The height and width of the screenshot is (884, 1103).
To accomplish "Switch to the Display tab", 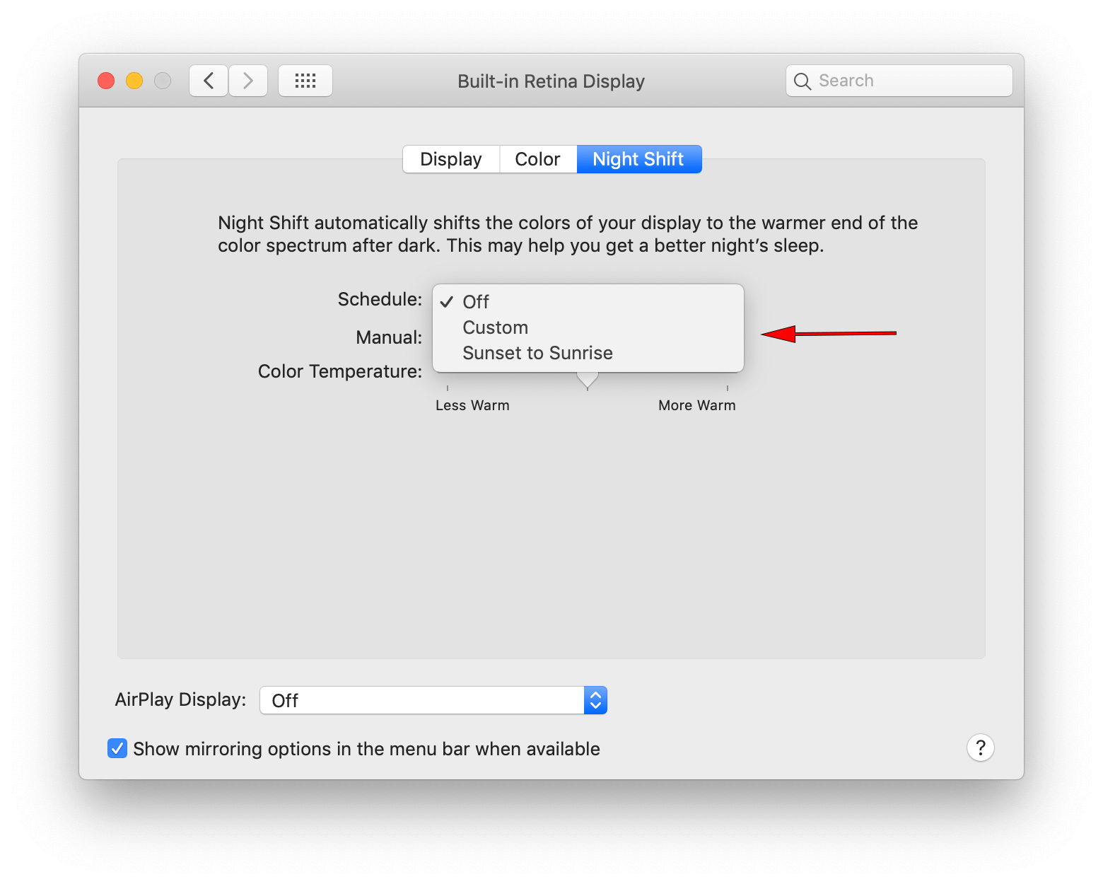I will 450,159.
